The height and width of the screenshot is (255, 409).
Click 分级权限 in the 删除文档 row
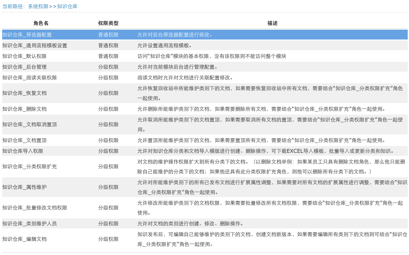pyautogui.click(x=108, y=109)
